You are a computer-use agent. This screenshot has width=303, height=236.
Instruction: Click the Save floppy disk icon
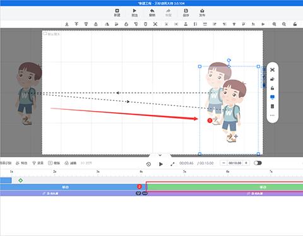[186, 11]
